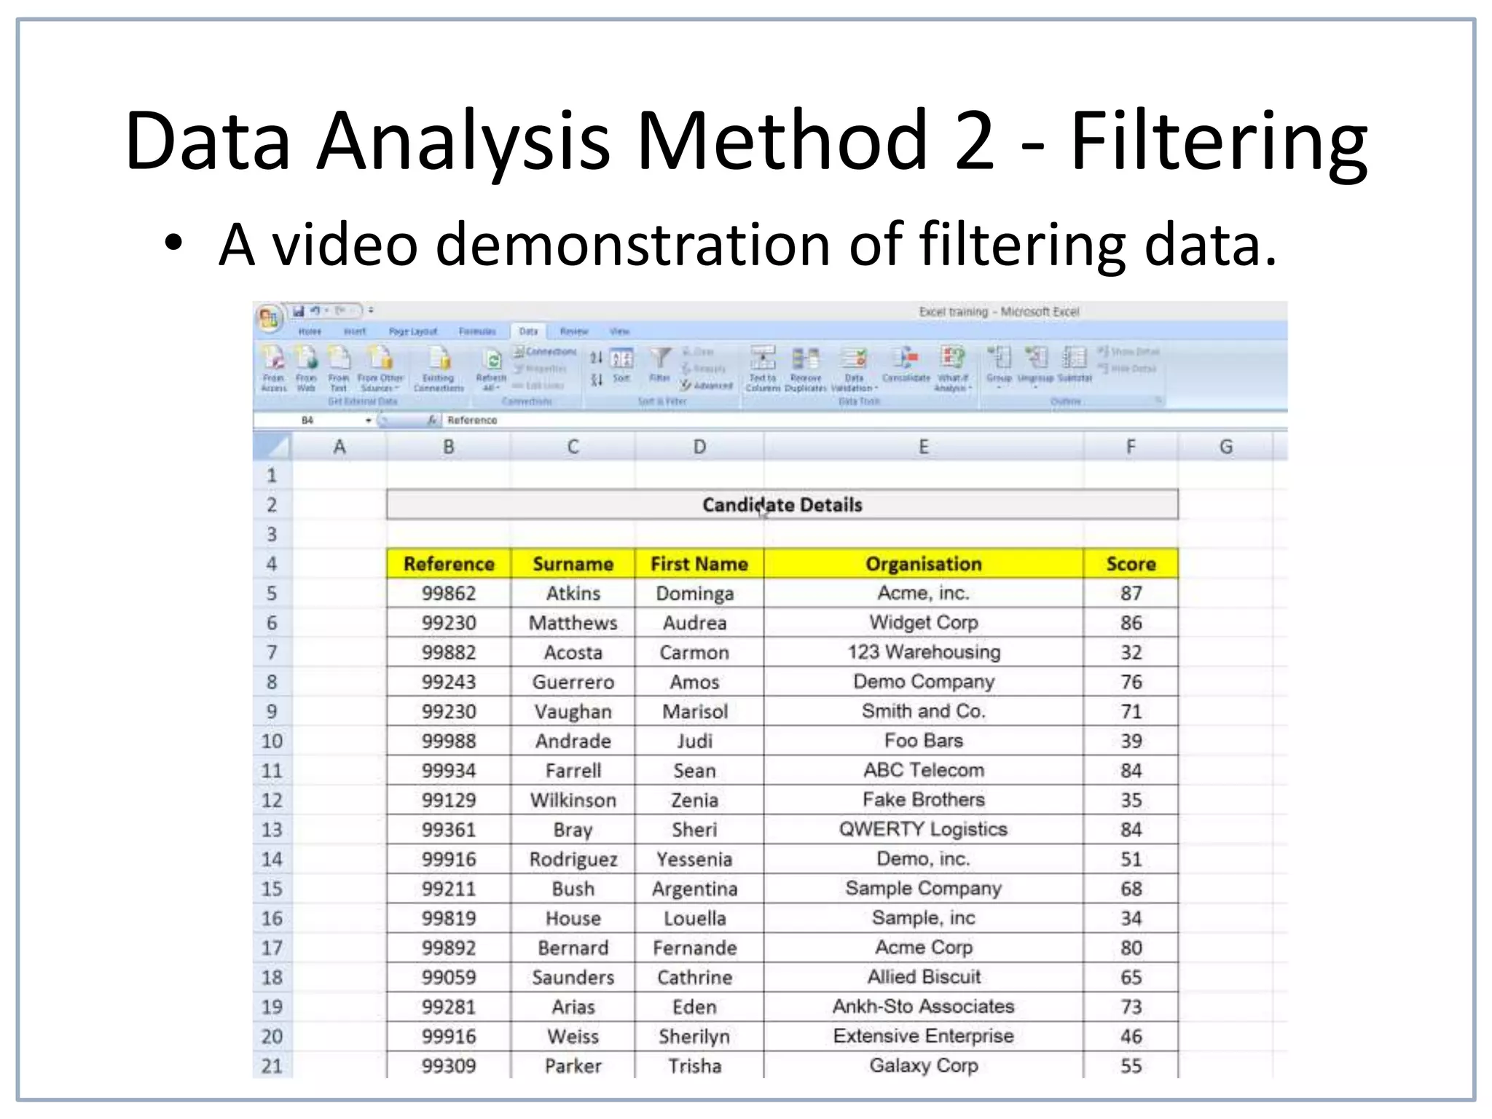Select column F header
Image resolution: width=1492 pixels, height=1119 pixels.
1131,447
